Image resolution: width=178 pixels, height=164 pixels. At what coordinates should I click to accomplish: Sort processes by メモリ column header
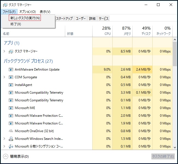coord(122,31)
